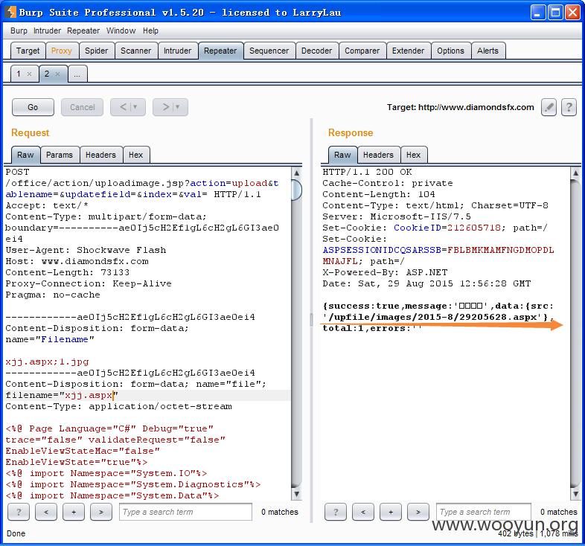Switch to the Decoder tab

click(x=316, y=51)
